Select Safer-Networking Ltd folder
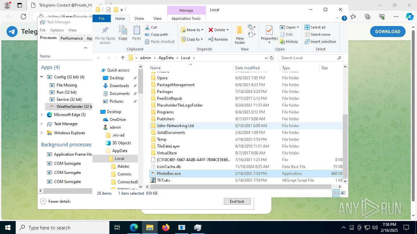417x234 pixels. (x=246, y=126)
